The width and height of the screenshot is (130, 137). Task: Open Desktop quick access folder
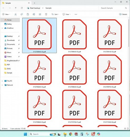(8, 36)
